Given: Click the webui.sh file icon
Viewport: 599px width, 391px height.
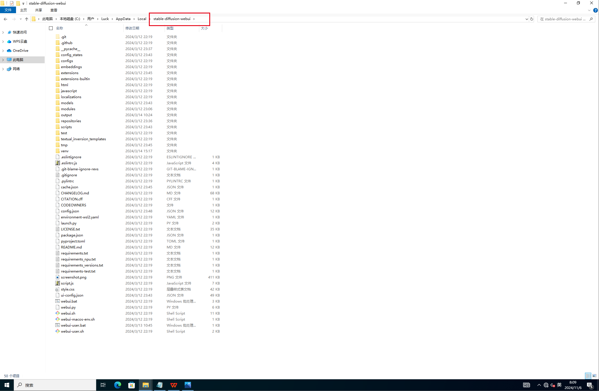Looking at the screenshot, I should pyautogui.click(x=58, y=313).
